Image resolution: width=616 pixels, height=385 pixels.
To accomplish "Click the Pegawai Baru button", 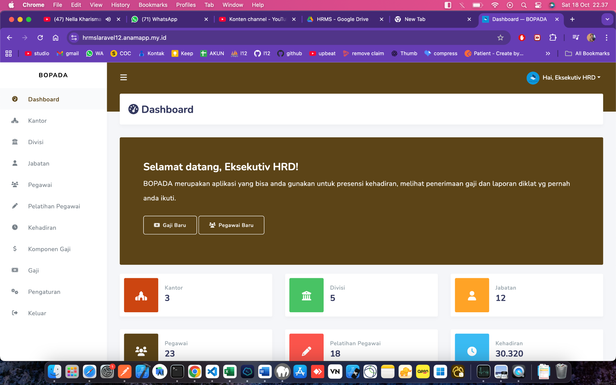I will click(x=231, y=225).
